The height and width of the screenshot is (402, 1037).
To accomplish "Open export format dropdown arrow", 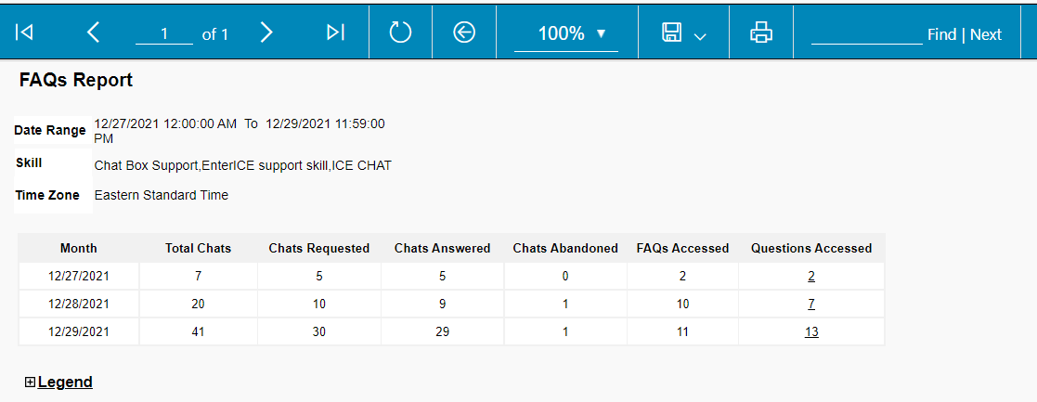I will pyautogui.click(x=700, y=35).
